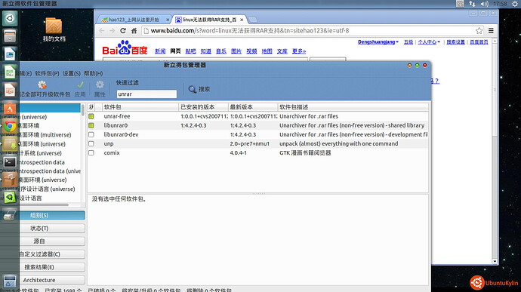Open the system settings gear in top panel
Viewport: 521px width, 292px height.
(x=515, y=4)
